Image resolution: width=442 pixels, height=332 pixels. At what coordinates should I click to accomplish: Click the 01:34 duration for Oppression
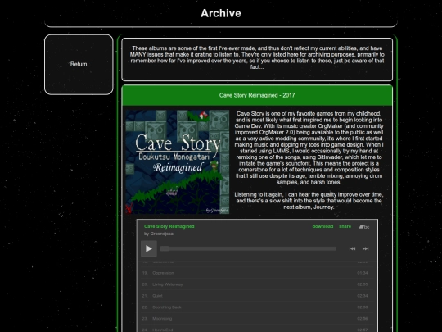click(363, 273)
